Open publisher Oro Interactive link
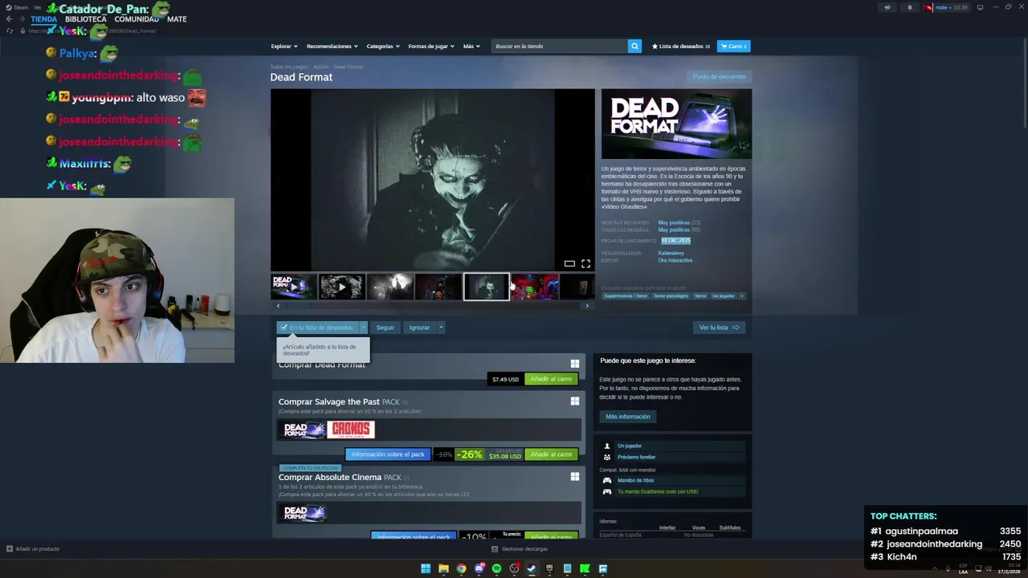The height and width of the screenshot is (578, 1028). (x=675, y=260)
